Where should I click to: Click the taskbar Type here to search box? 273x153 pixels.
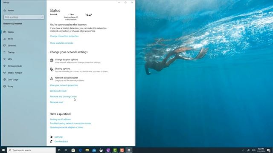pyautogui.click(x=31, y=150)
